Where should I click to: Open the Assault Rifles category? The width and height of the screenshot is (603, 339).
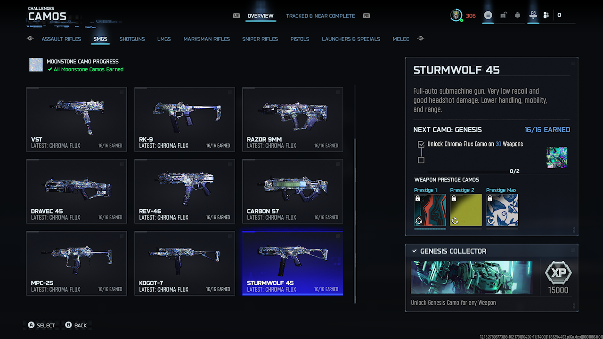[61, 39]
